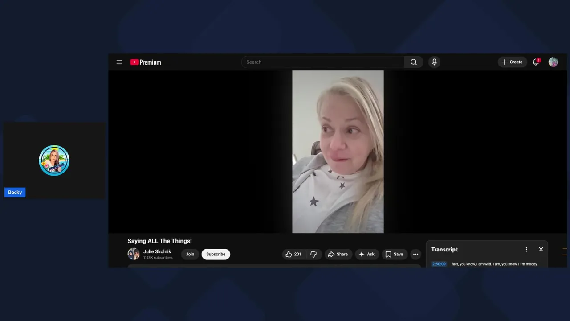Start voice search with microphone icon

pos(434,62)
